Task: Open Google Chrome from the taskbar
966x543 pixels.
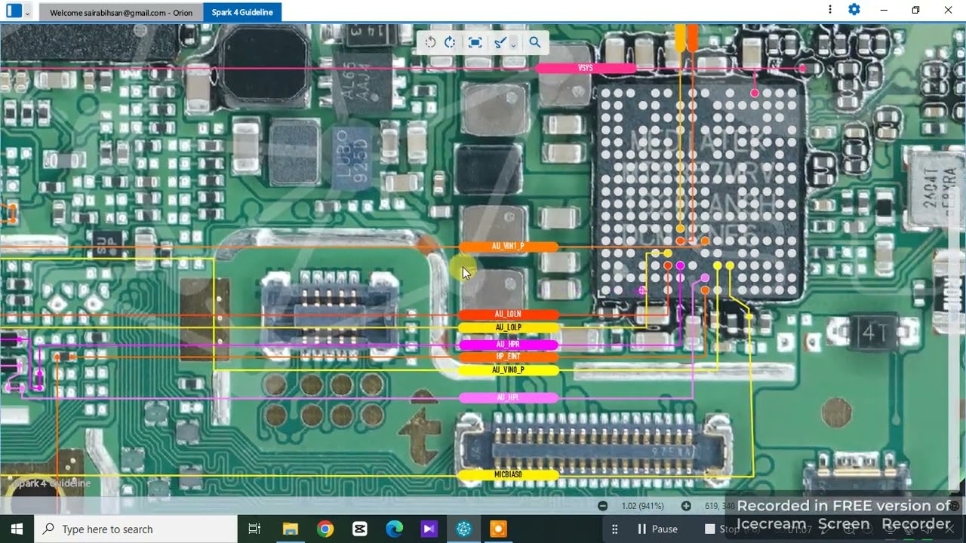Action: click(x=325, y=529)
